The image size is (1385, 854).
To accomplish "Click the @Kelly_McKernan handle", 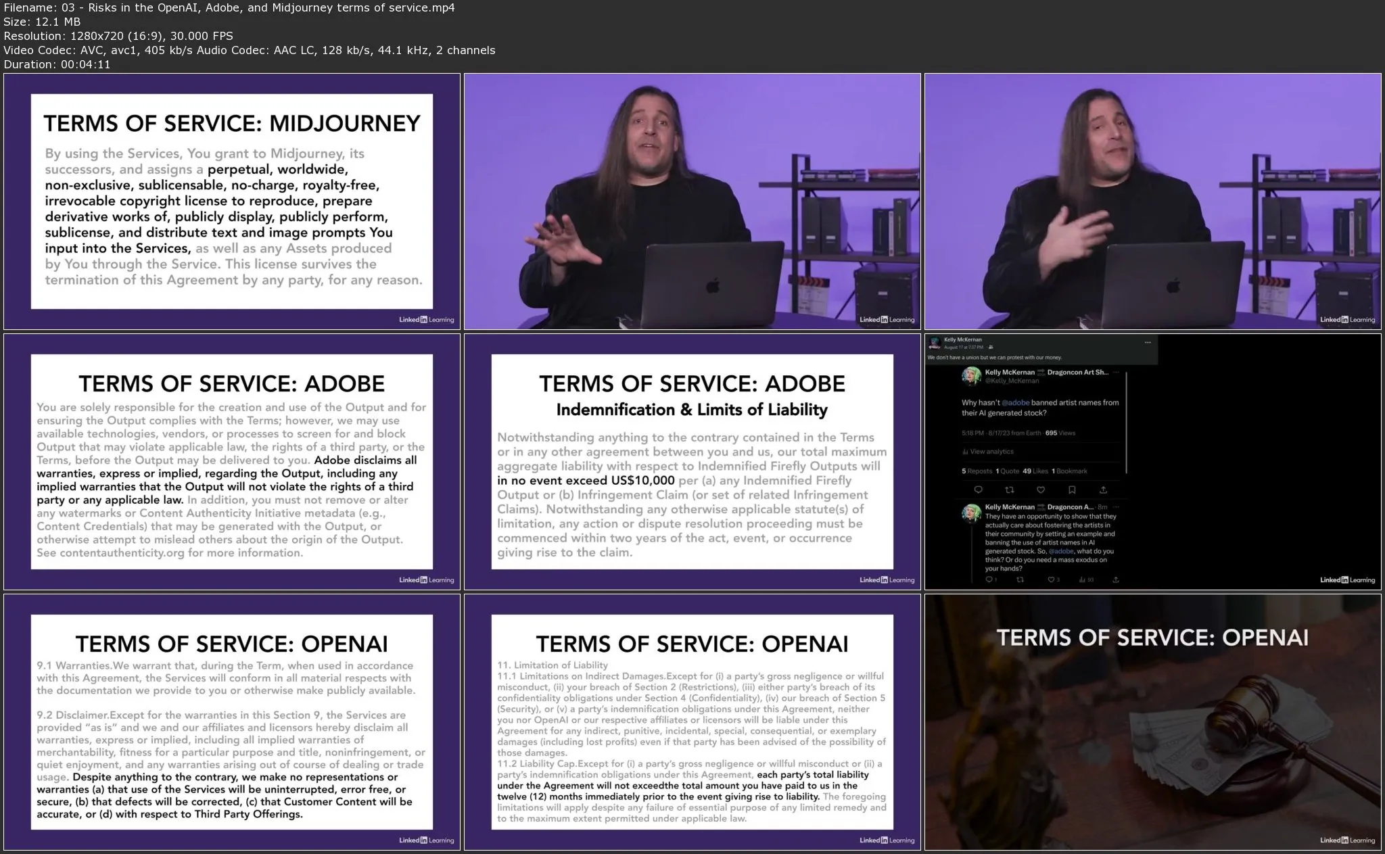I will tap(1012, 381).
